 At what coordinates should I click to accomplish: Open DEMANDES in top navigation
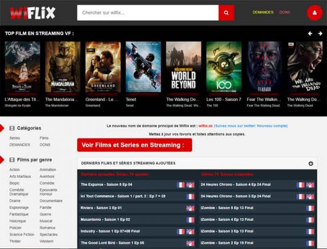263,12
